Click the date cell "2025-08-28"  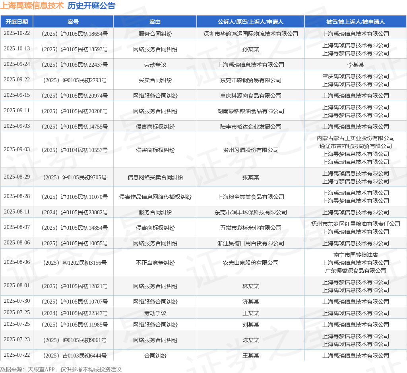pos(17,196)
